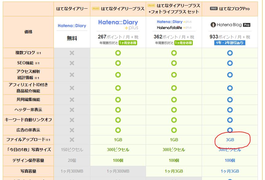This screenshot has height=180, width=265.
Task: Click 300ピクセル in セット column
Action: click(174, 150)
